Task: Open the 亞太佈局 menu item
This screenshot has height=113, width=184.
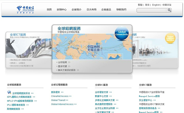Action: tap(91, 10)
